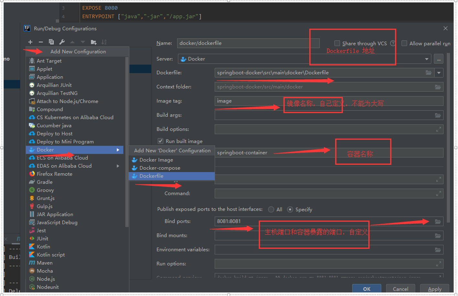Screen dimensions: 458x296
Task: Open the Bind ports editor folder icon
Action: tap(438, 222)
